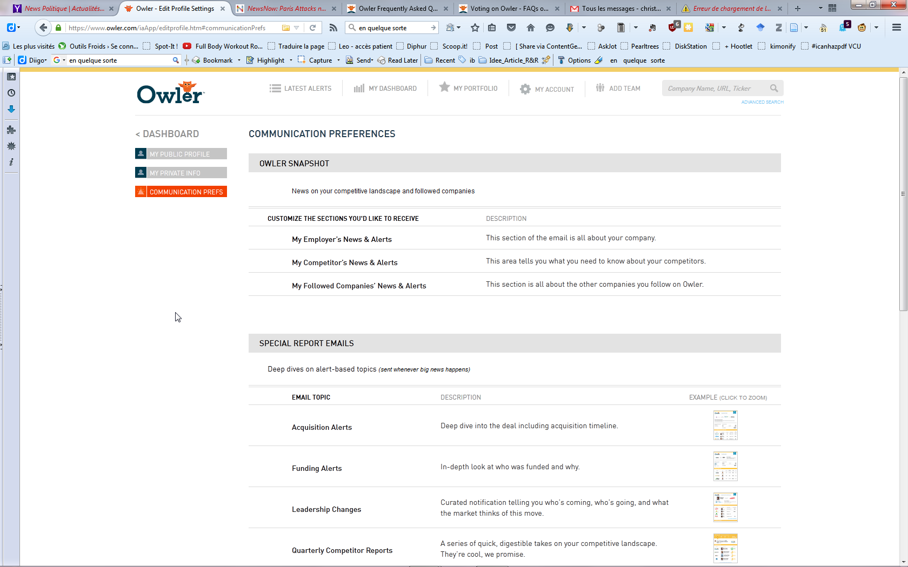This screenshot has width=908, height=567.
Task: Open the Advanced Search link
Action: coord(762,102)
